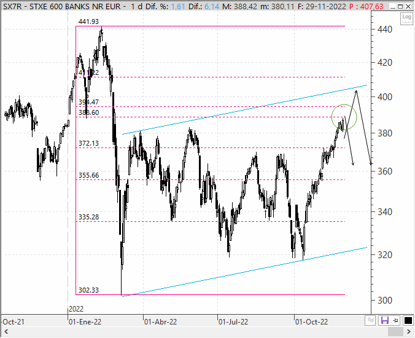415x338 pixels.
Task: Click the m: 380,11 minimum value in title
Action: pyautogui.click(x=277, y=6)
